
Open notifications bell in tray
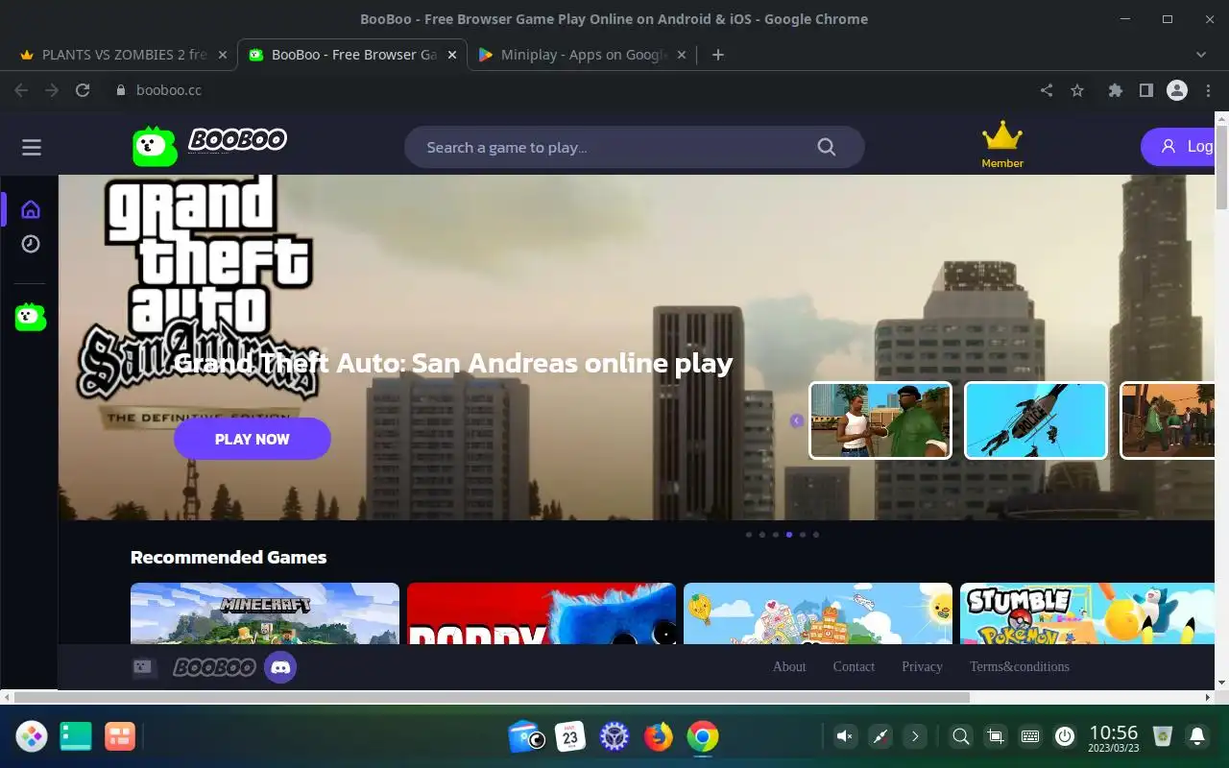(x=1197, y=736)
